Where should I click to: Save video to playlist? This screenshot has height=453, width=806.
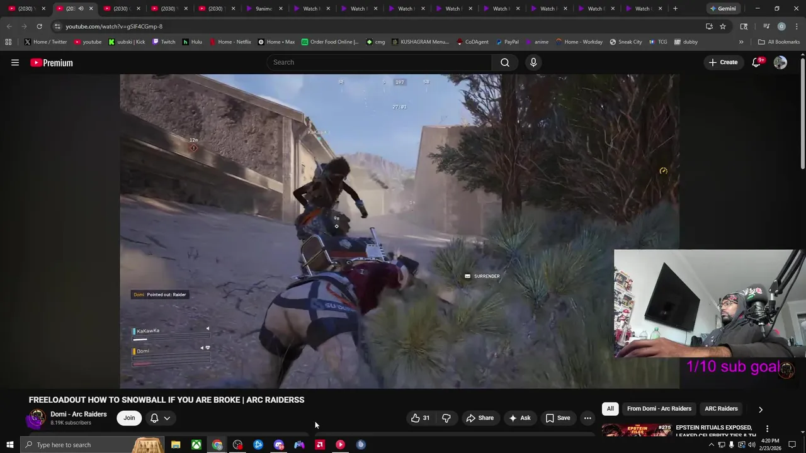(x=558, y=418)
